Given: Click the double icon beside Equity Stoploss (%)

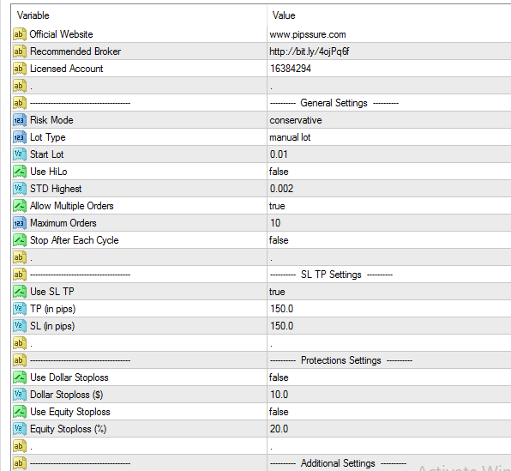Looking at the screenshot, I should (19, 429).
